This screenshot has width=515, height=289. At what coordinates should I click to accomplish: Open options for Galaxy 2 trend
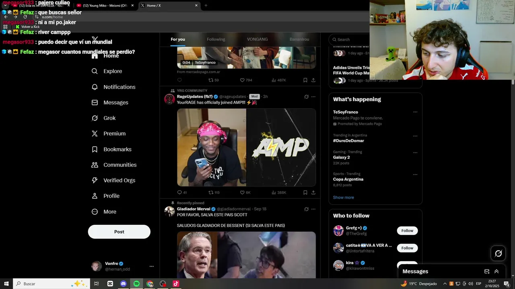click(415, 153)
